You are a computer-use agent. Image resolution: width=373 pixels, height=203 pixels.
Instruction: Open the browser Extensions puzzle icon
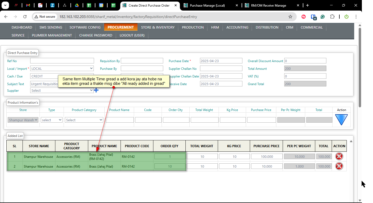tap(332, 17)
